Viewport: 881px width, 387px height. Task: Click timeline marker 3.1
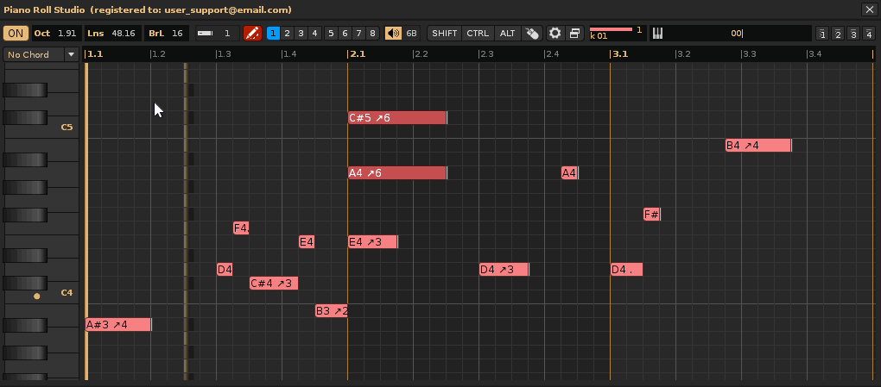[618, 54]
